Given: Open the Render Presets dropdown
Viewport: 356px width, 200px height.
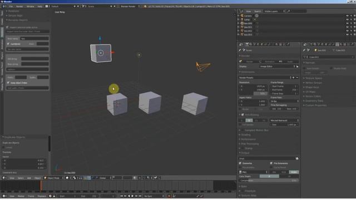Looking at the screenshot, I should pyautogui.click(x=265, y=78).
